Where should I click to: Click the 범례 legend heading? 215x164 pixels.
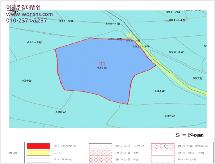pos(13,153)
